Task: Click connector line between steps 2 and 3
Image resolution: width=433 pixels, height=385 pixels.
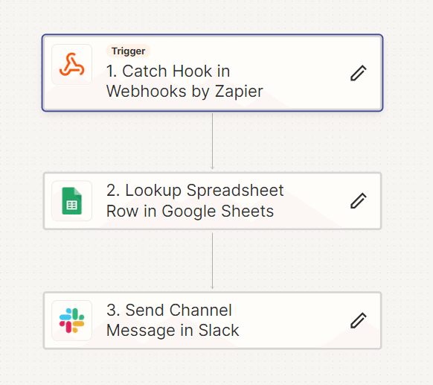Action: (212, 259)
